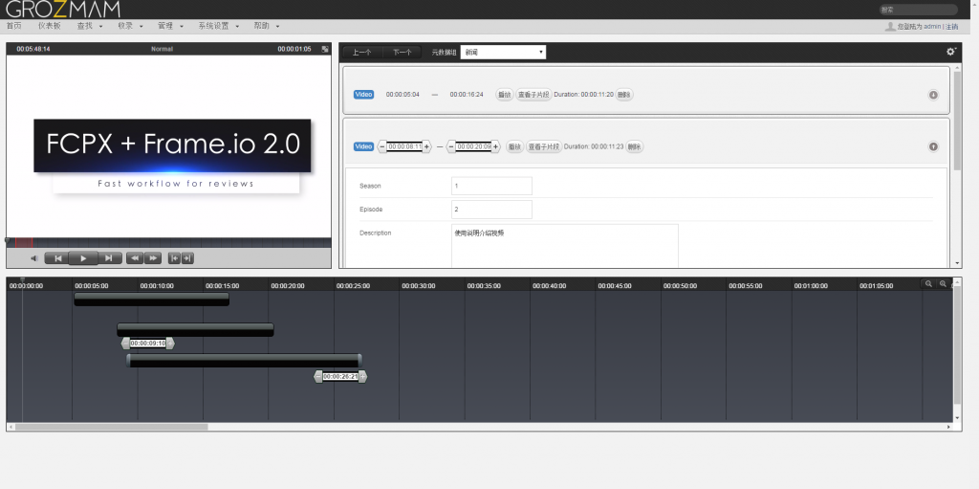Click the admin user link
Viewport: 979px width, 489px height.
pos(932,27)
